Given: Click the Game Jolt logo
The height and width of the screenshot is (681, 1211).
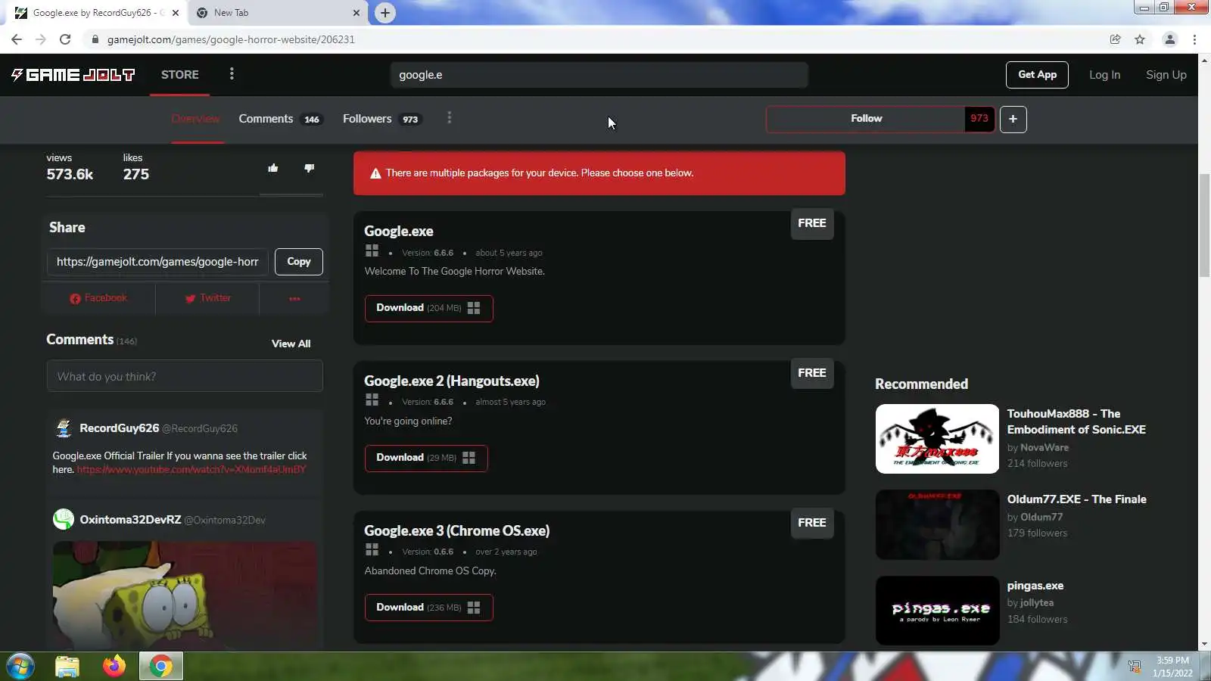Looking at the screenshot, I should tap(73, 74).
